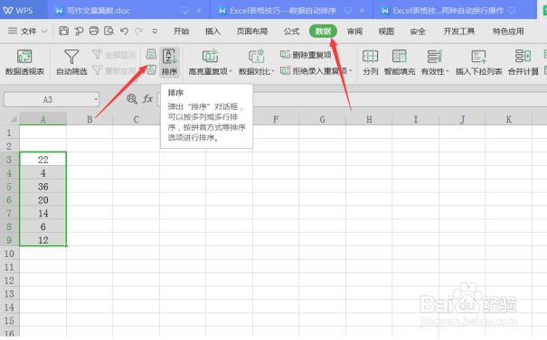Switch to the 开发工具 ribbon tab
The image size is (547, 340).
[458, 32]
